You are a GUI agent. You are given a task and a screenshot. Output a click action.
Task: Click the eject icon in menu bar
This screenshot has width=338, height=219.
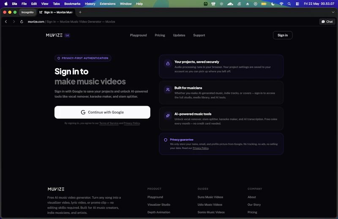pyautogui.click(x=248, y=4)
